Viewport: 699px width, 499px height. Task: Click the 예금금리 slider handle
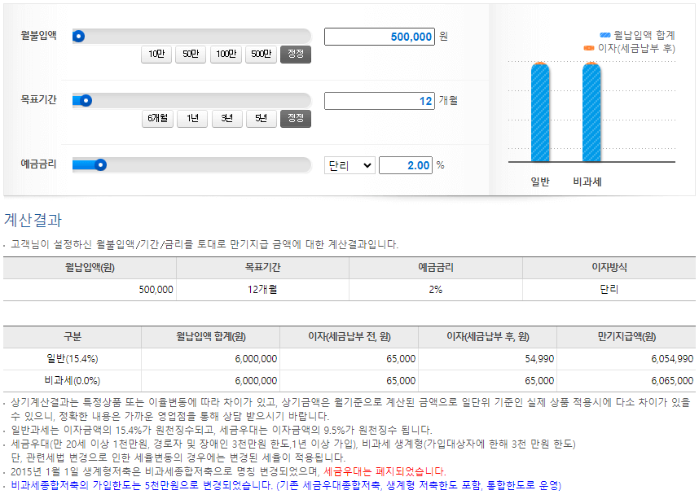(99, 164)
